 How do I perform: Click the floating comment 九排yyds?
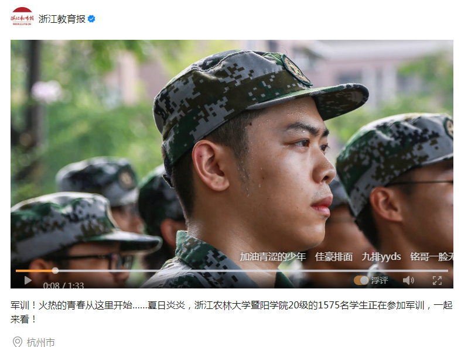381,257
